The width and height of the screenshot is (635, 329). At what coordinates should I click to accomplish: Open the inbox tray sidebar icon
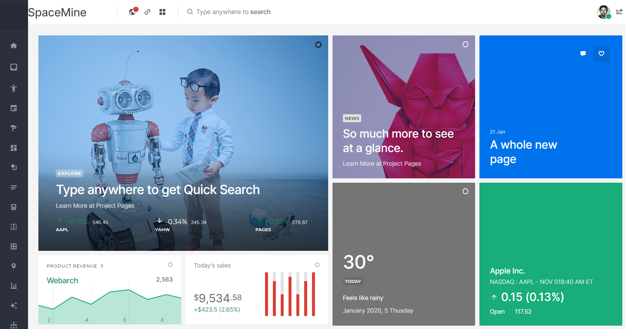click(14, 67)
